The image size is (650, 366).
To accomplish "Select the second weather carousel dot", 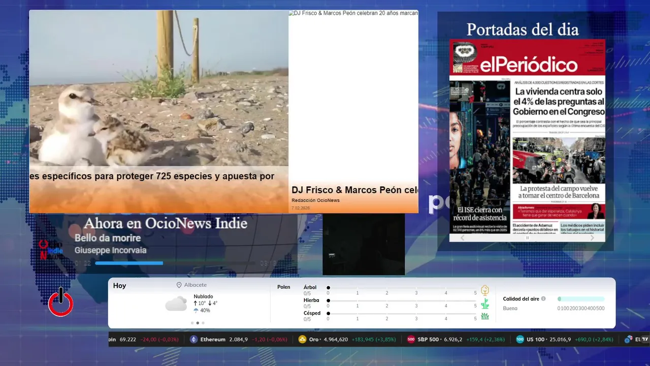I will 198,323.
